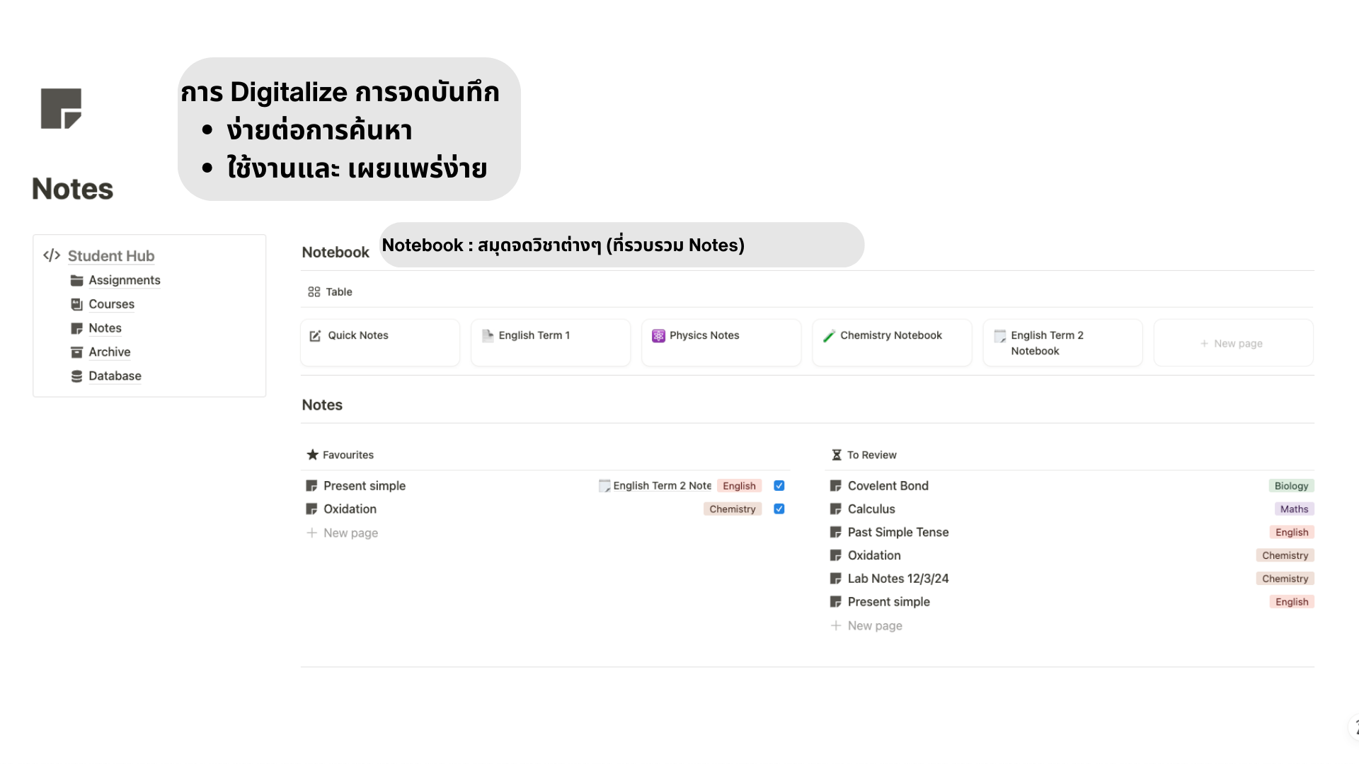Viewport: 1359px width, 764px height.
Task: Click the page icon beside Covelent Bond
Action: pyautogui.click(x=835, y=485)
